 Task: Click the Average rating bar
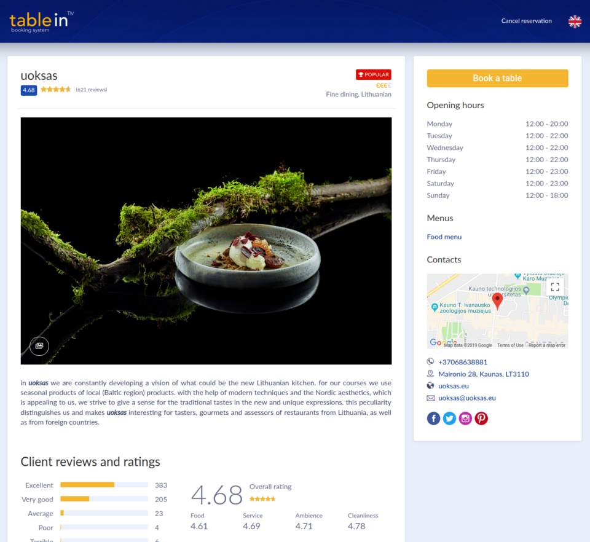[104, 513]
